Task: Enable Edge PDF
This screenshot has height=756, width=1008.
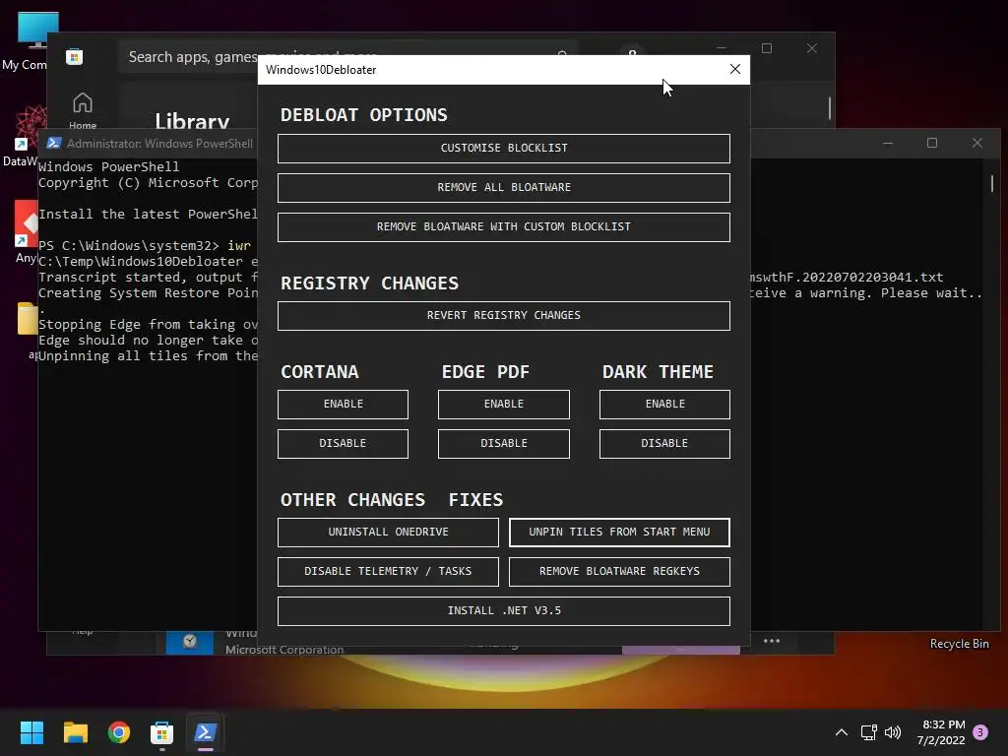Action: click(x=503, y=404)
